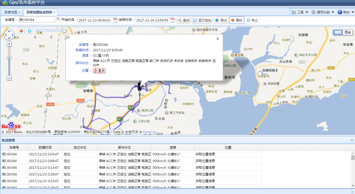
Task: Expand the bottom panel chevron
Action: [352, 192]
